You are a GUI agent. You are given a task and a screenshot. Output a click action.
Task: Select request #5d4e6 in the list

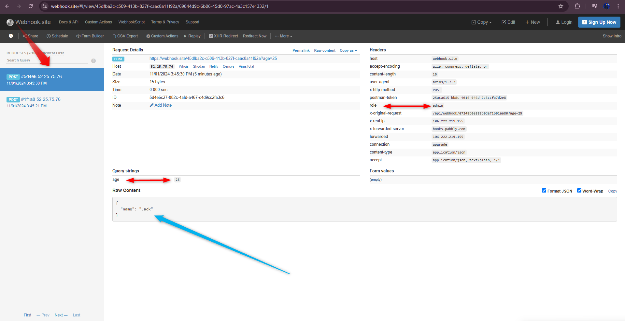point(52,80)
